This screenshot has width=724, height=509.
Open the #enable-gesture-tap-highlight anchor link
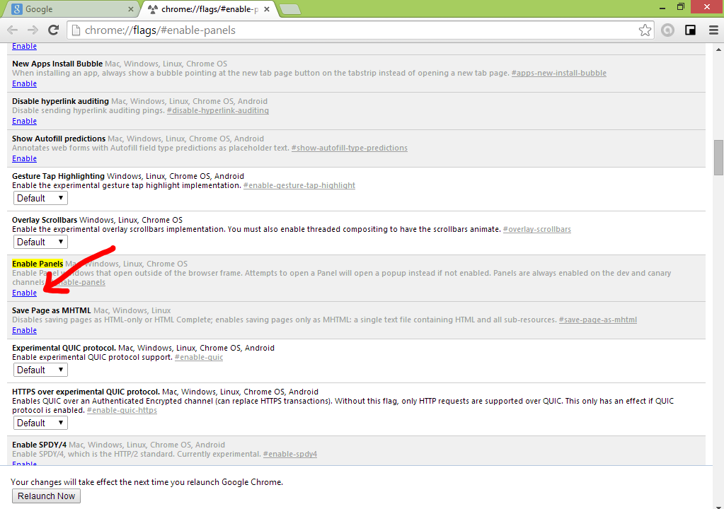(x=299, y=185)
